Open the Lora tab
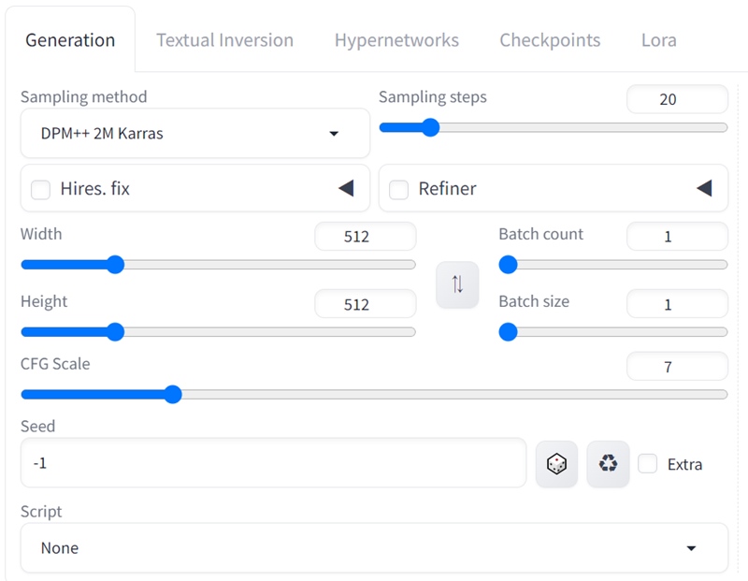Viewport: 748px width, 581px height. [x=659, y=40]
